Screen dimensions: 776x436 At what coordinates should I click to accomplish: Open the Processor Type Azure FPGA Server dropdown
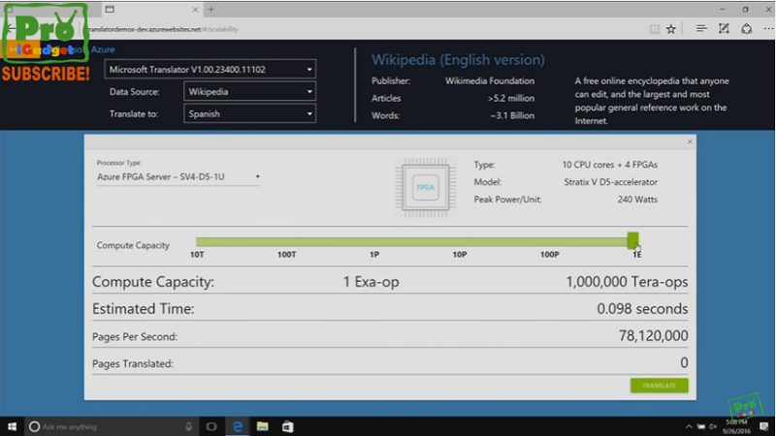tap(178, 177)
